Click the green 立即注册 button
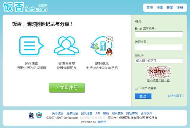190x128 pixels. pos(67,88)
